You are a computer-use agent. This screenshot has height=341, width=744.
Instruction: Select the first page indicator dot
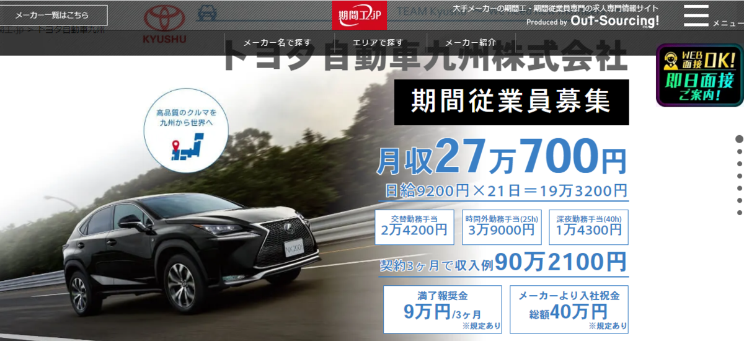click(740, 139)
